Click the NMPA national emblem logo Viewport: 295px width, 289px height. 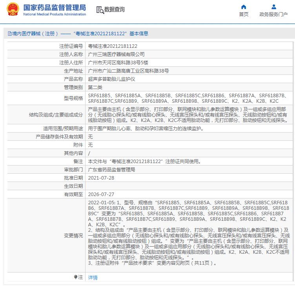13,9
